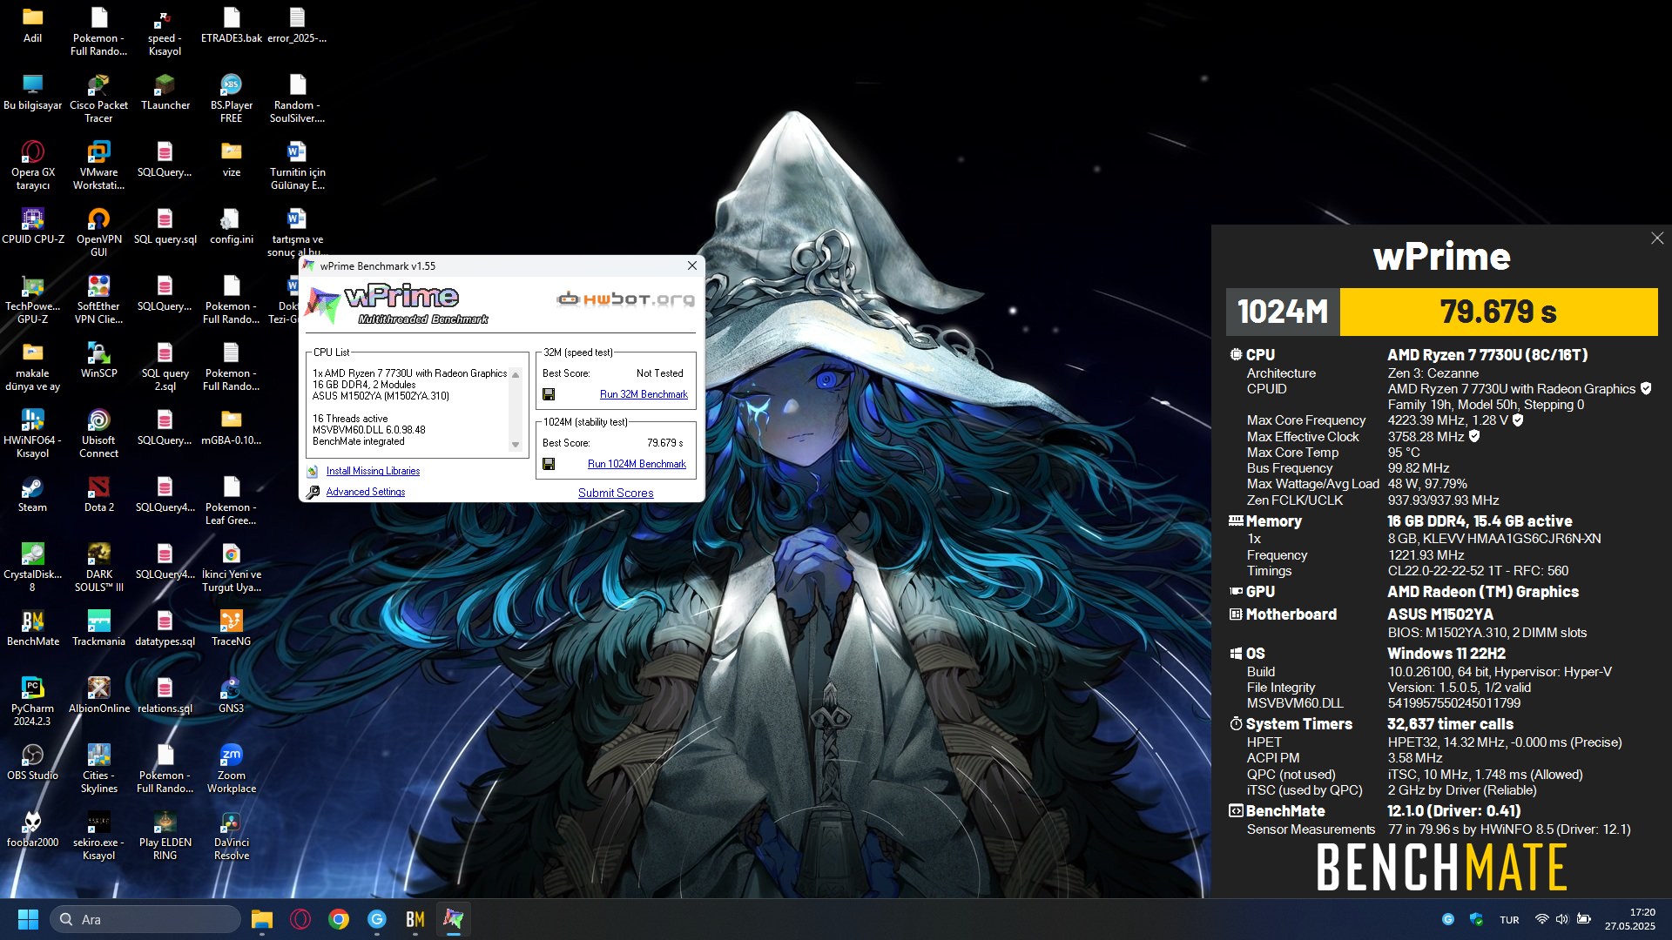Switch to wPrime taskbar button
The width and height of the screenshot is (1672, 940).
click(453, 919)
